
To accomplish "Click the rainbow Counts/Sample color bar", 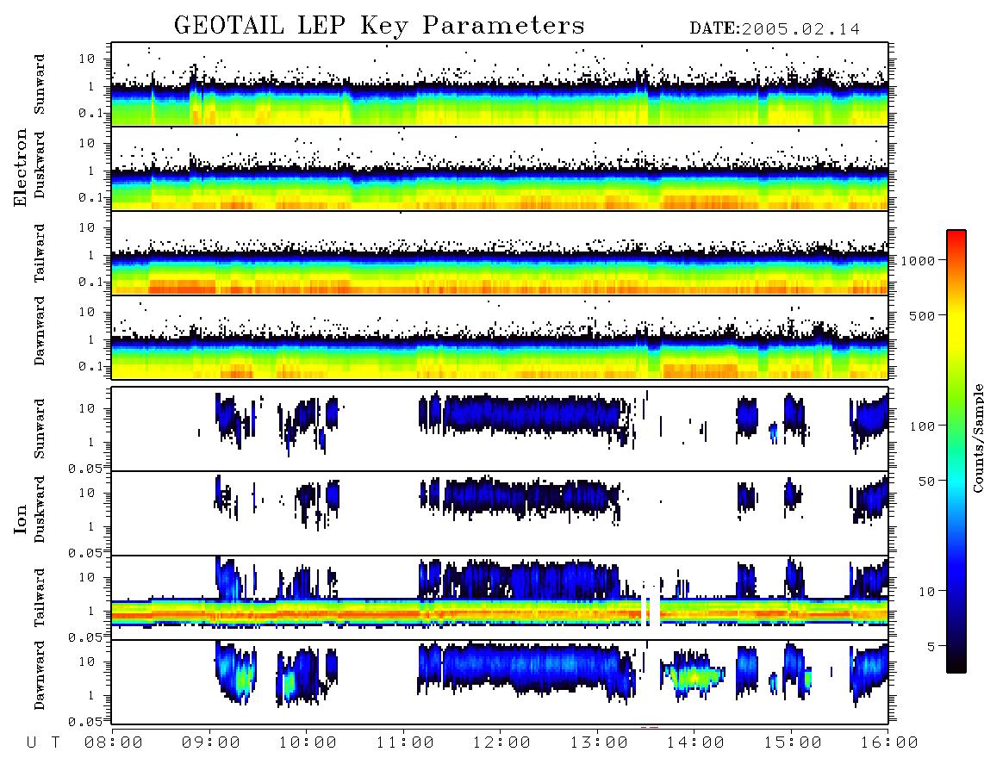I will pyautogui.click(x=956, y=451).
